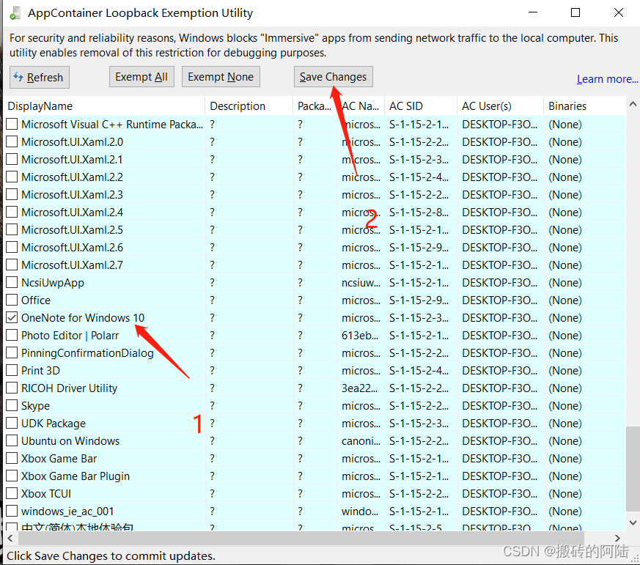
Task: Select the windo... AC Name cell
Action: coord(360,512)
